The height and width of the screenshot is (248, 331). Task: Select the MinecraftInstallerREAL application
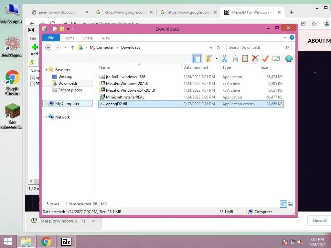(191, 97)
